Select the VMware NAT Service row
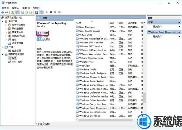 tap(109, 46)
